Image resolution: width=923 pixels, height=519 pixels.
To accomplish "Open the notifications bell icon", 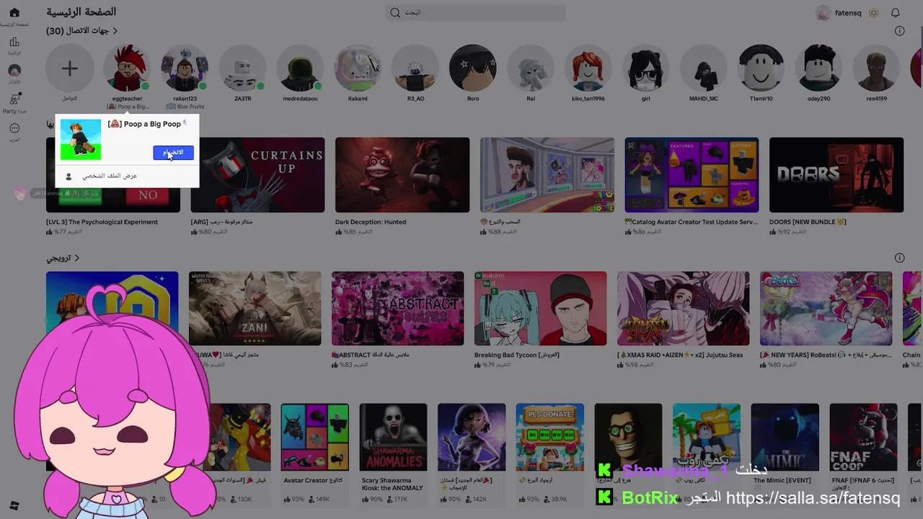I will pos(895,13).
